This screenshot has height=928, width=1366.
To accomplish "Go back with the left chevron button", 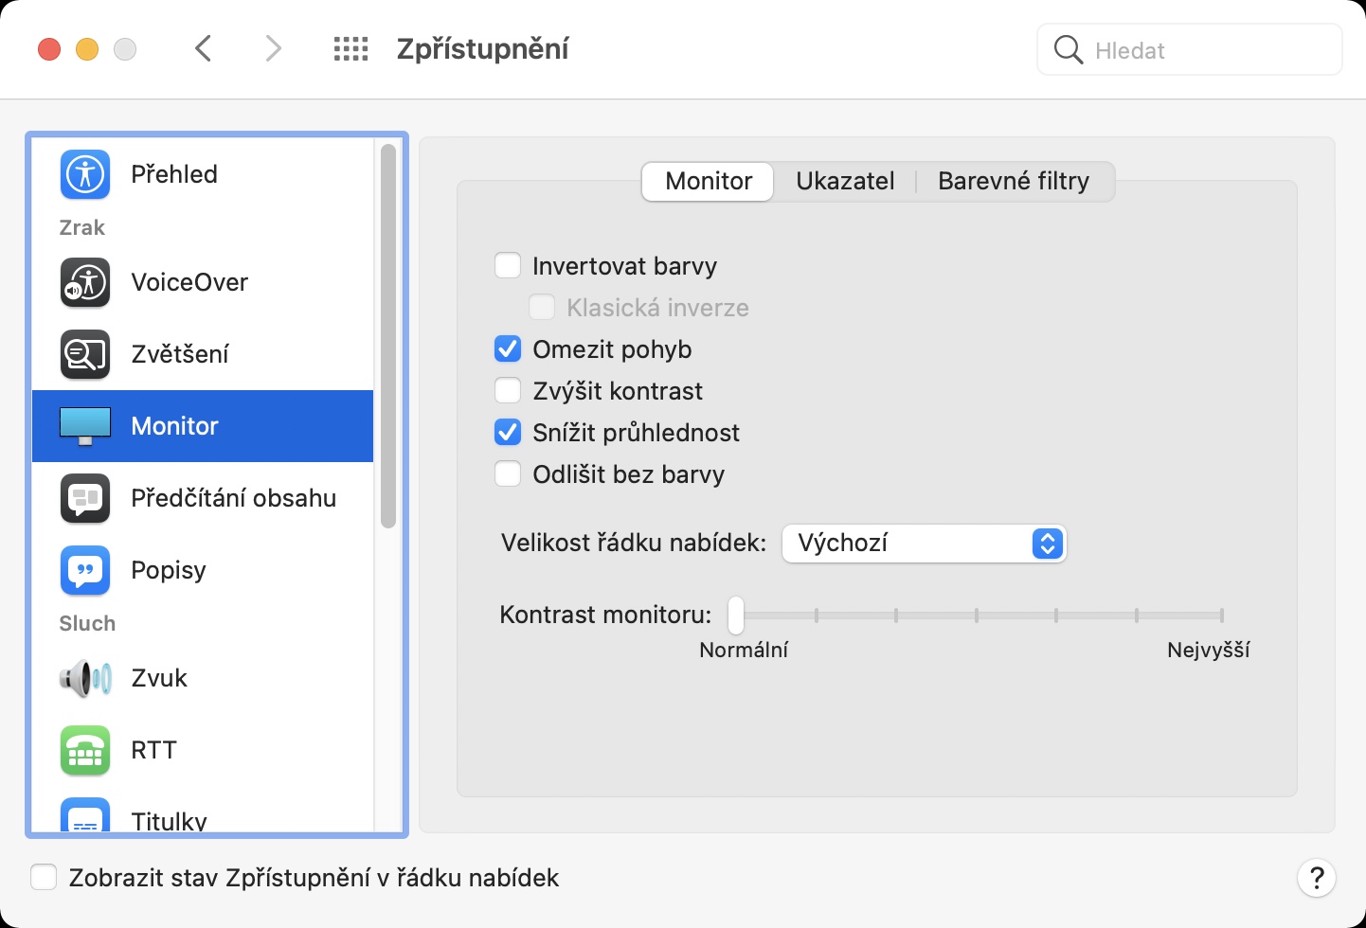I will click(x=203, y=49).
